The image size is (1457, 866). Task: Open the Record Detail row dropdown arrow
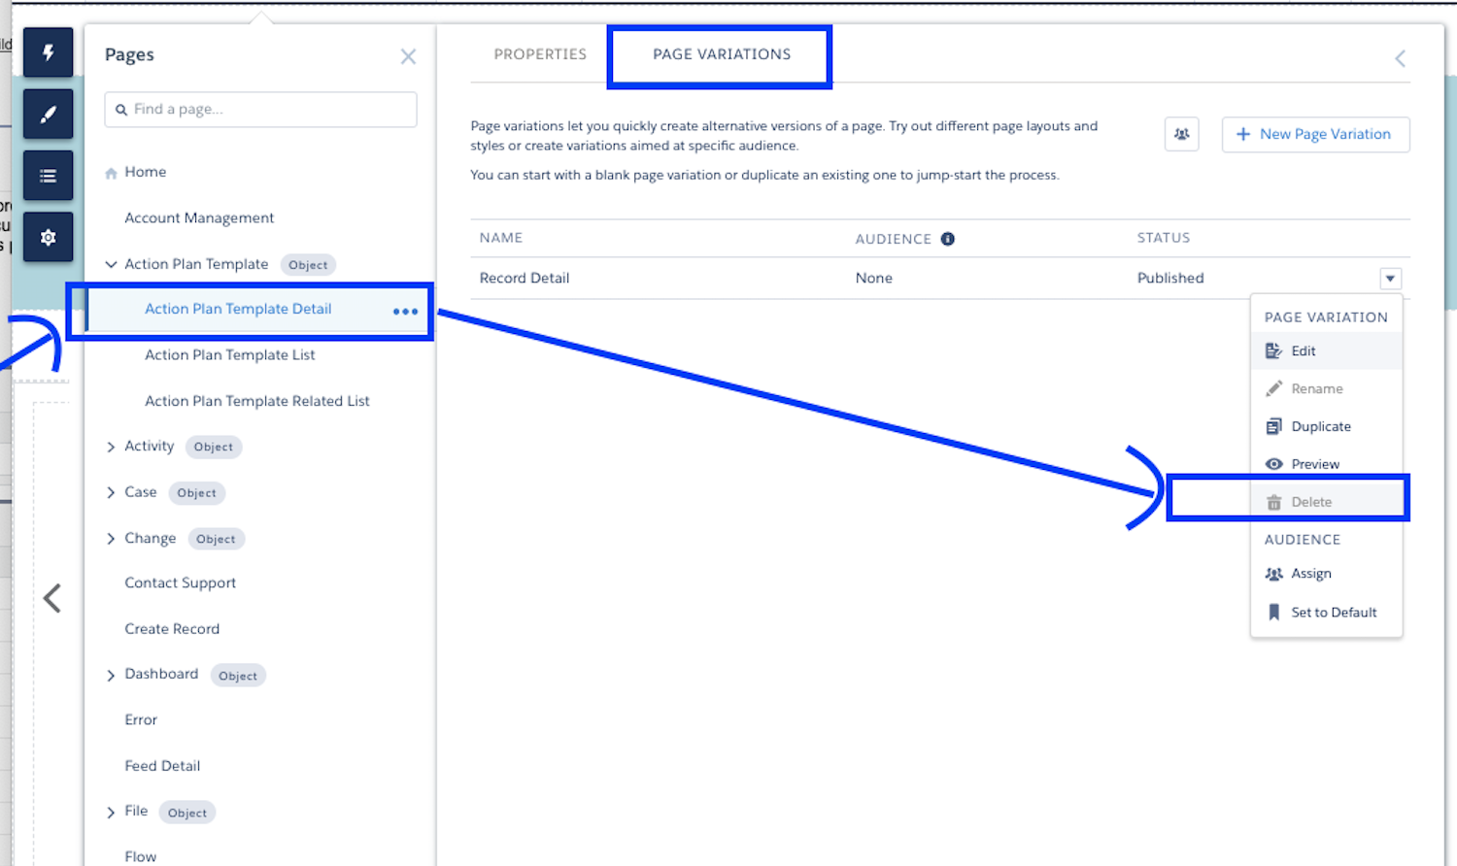1391,279
